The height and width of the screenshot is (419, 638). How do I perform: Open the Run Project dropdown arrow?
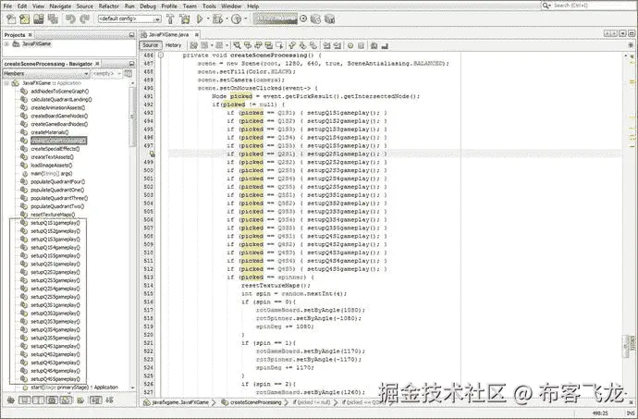tap(208, 18)
